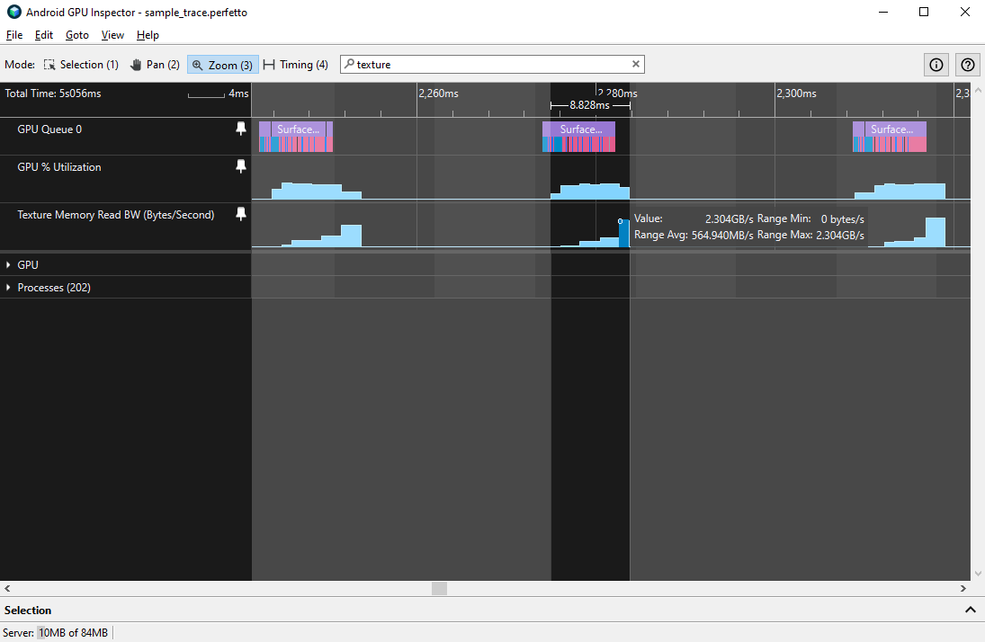This screenshot has width=985, height=642.
Task: Expand the Processes (202) group
Action: pos(9,287)
